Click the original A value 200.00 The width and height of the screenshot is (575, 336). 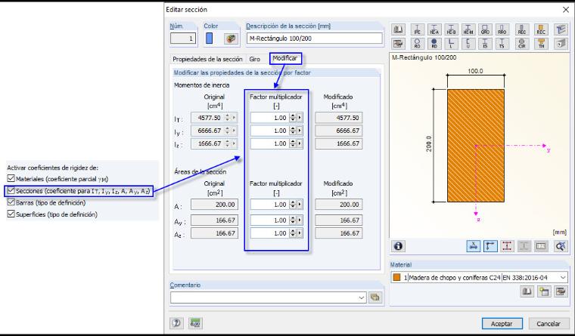pyautogui.click(x=214, y=205)
